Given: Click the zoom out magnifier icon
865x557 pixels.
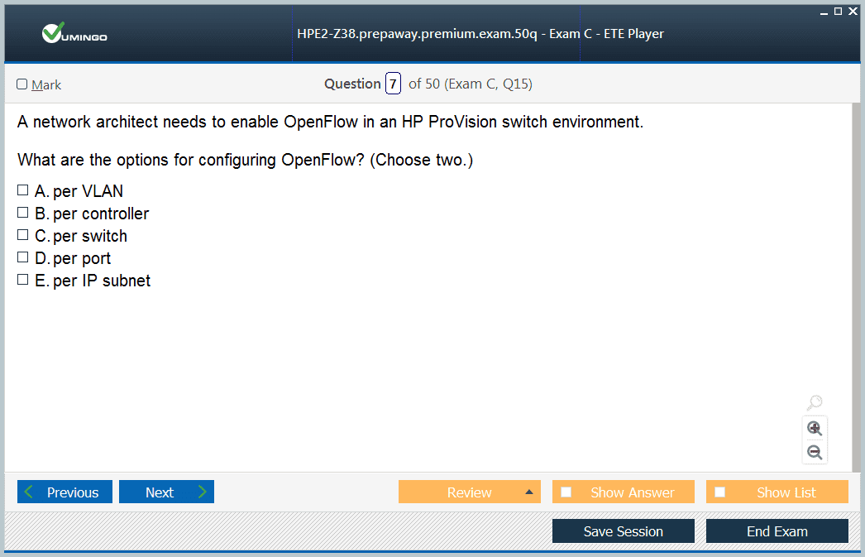Looking at the screenshot, I should pos(815,452).
